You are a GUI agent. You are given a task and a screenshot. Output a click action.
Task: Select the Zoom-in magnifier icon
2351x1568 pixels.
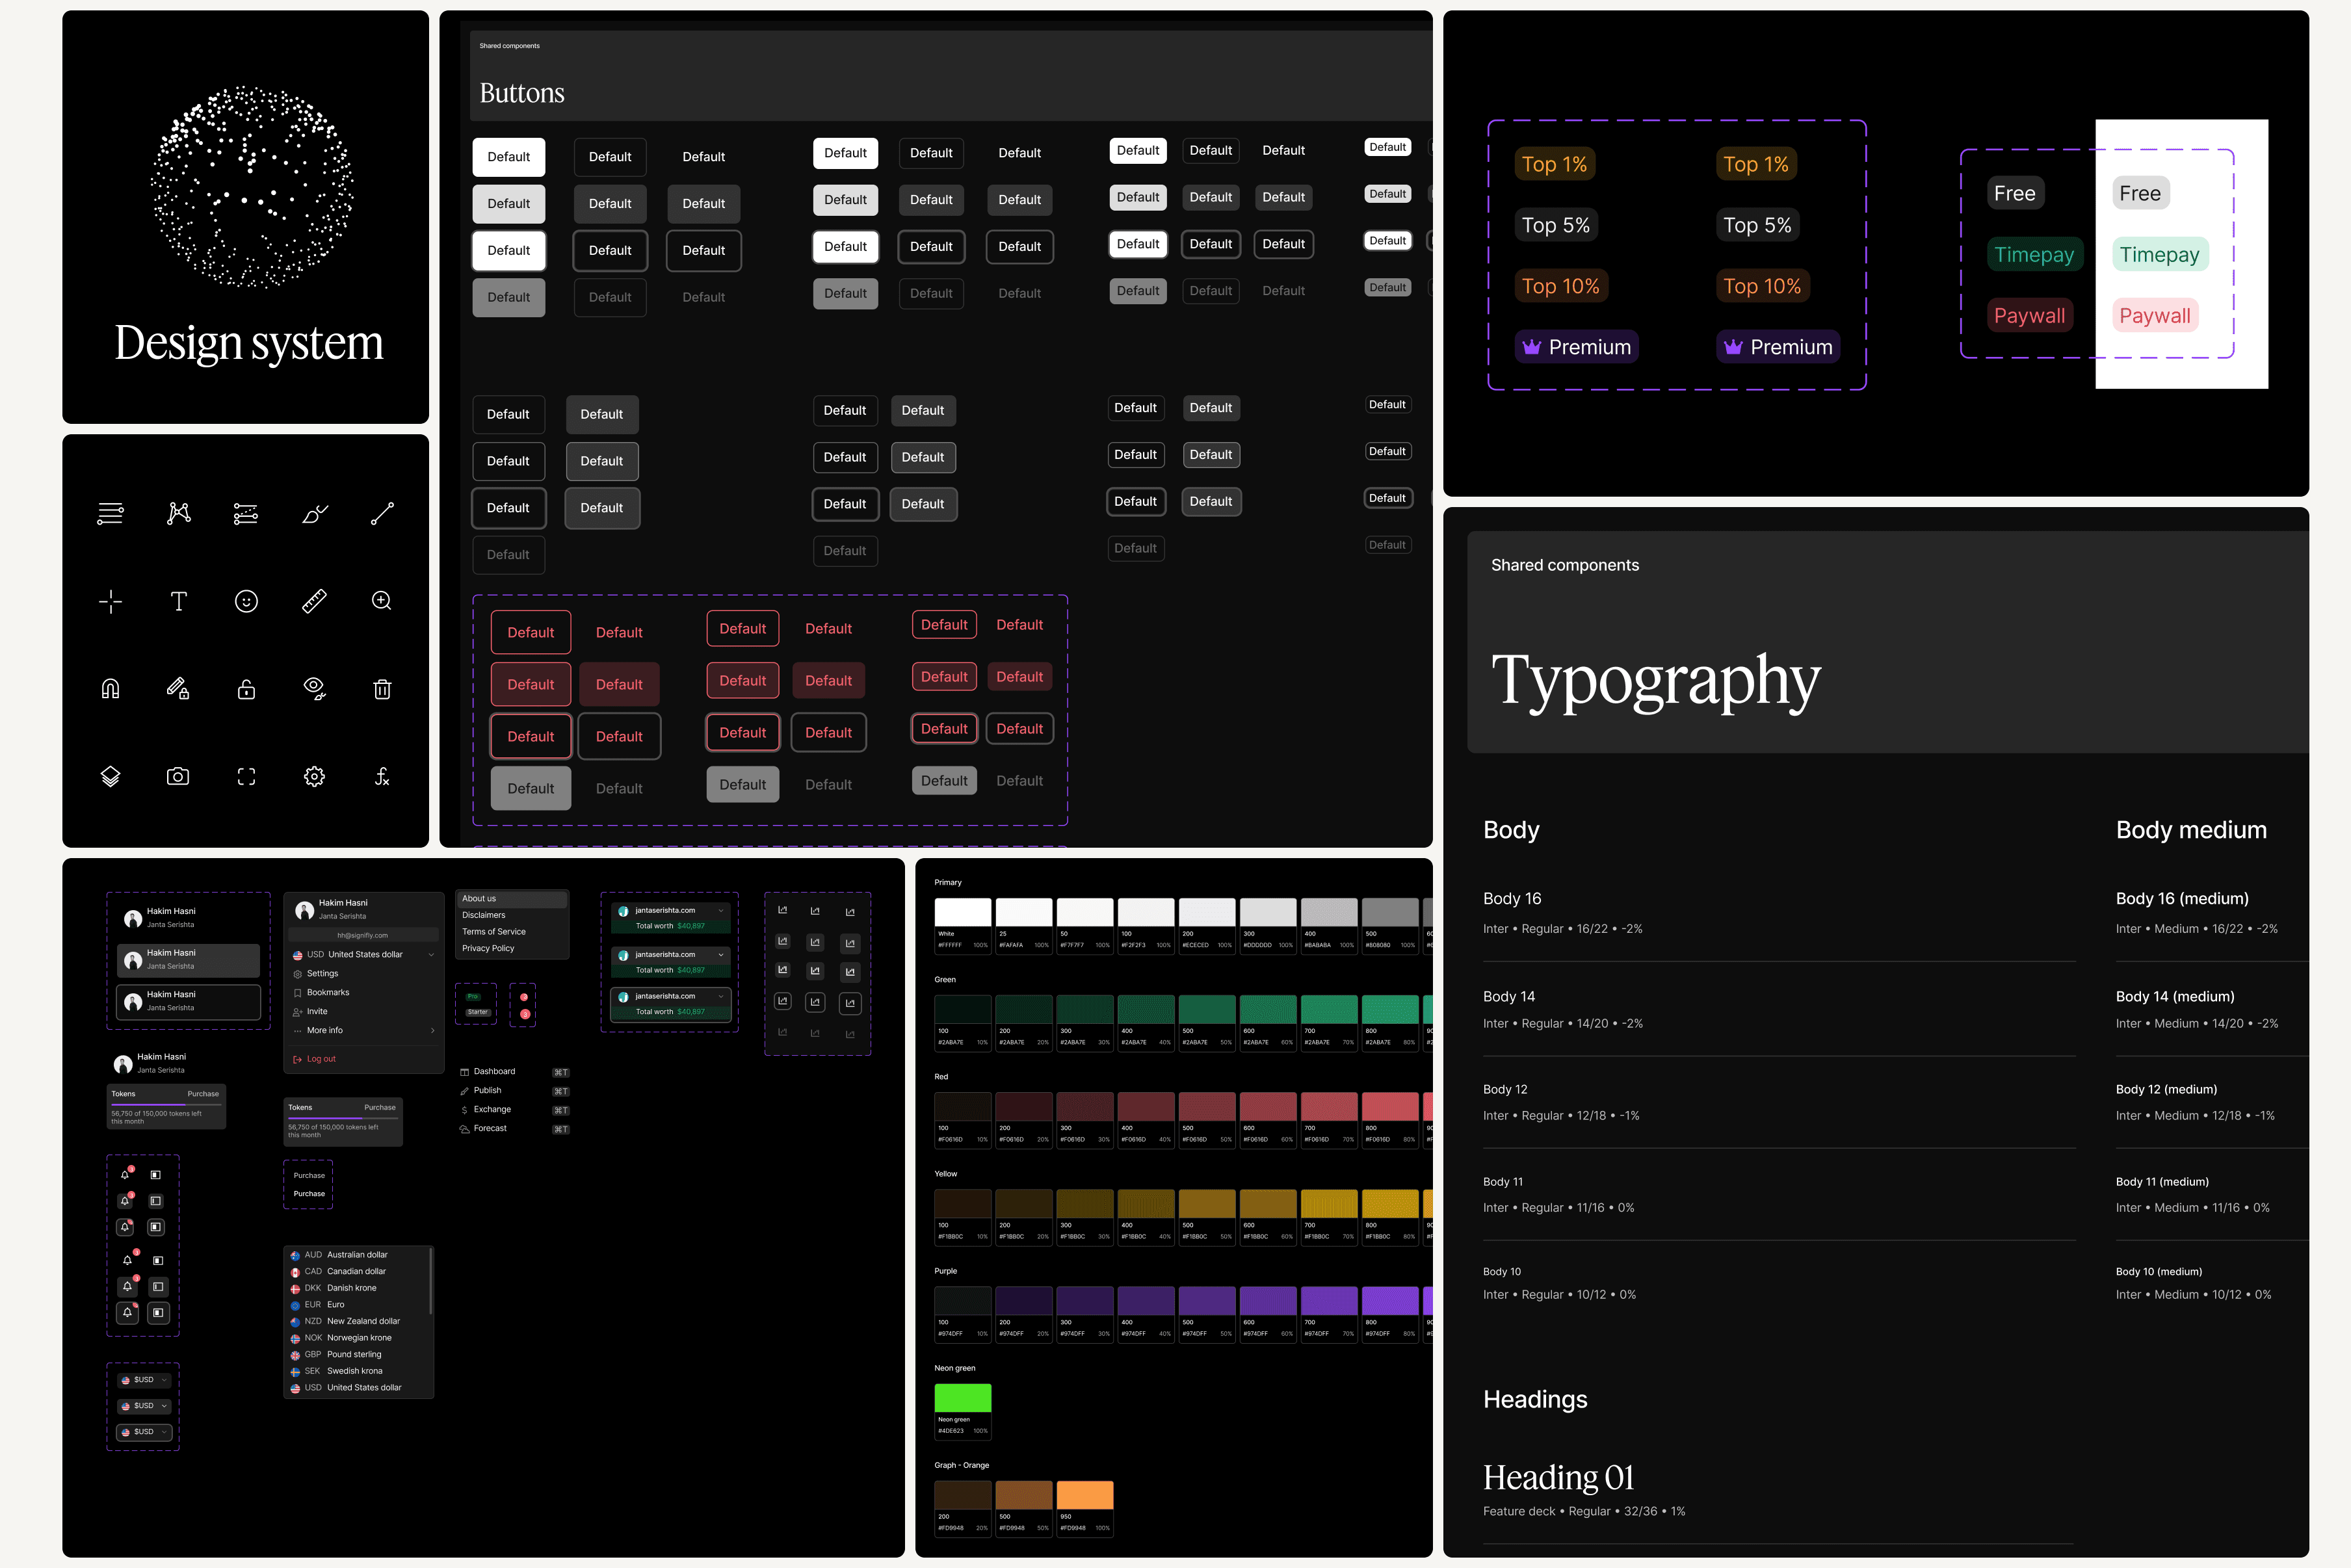click(x=381, y=601)
